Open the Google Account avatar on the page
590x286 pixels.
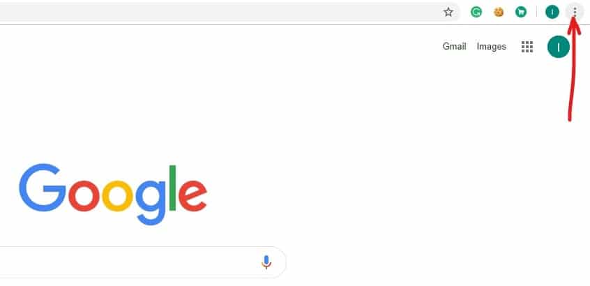coord(559,47)
